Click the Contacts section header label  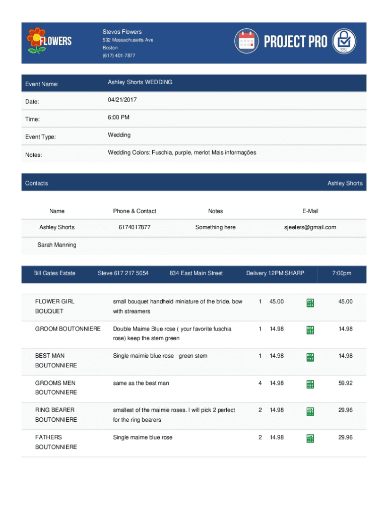36,183
